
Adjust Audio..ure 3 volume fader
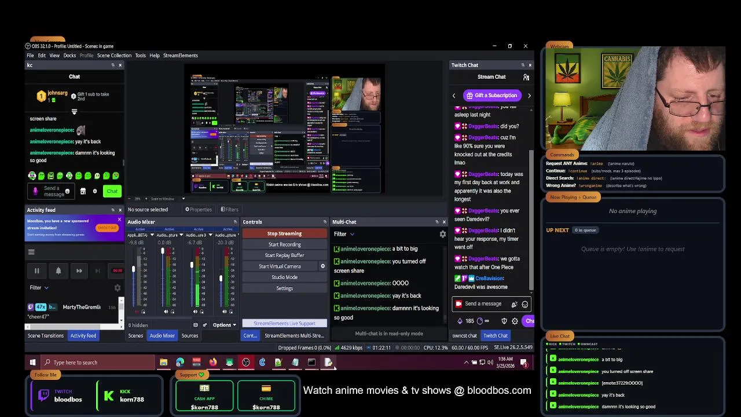[x=192, y=265]
